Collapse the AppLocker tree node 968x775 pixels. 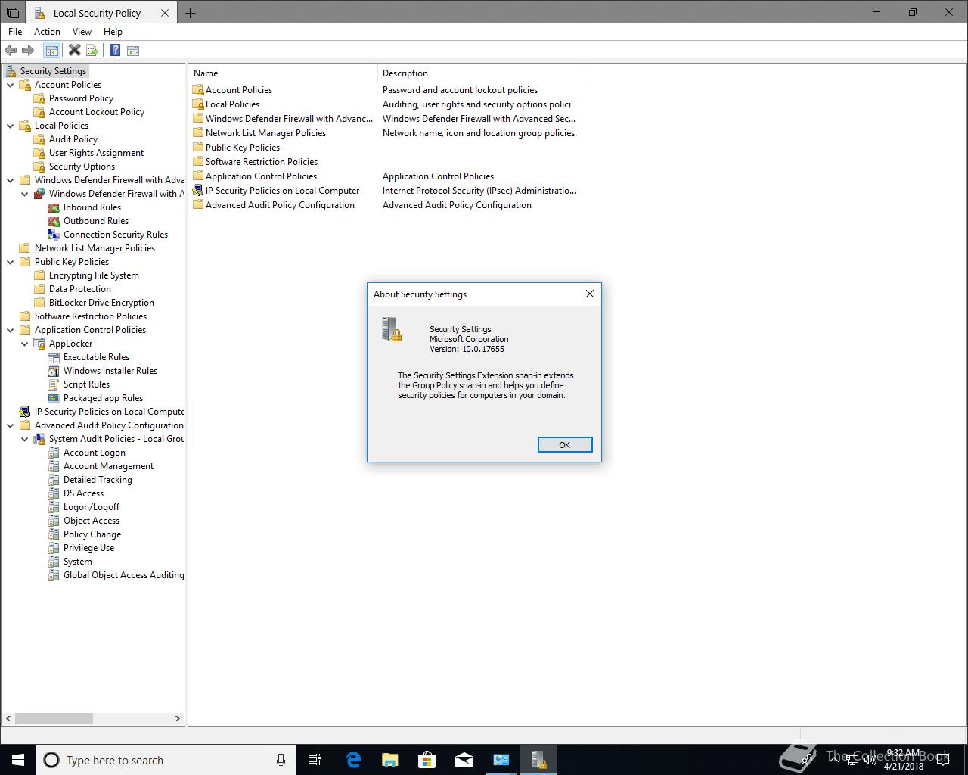coord(25,344)
